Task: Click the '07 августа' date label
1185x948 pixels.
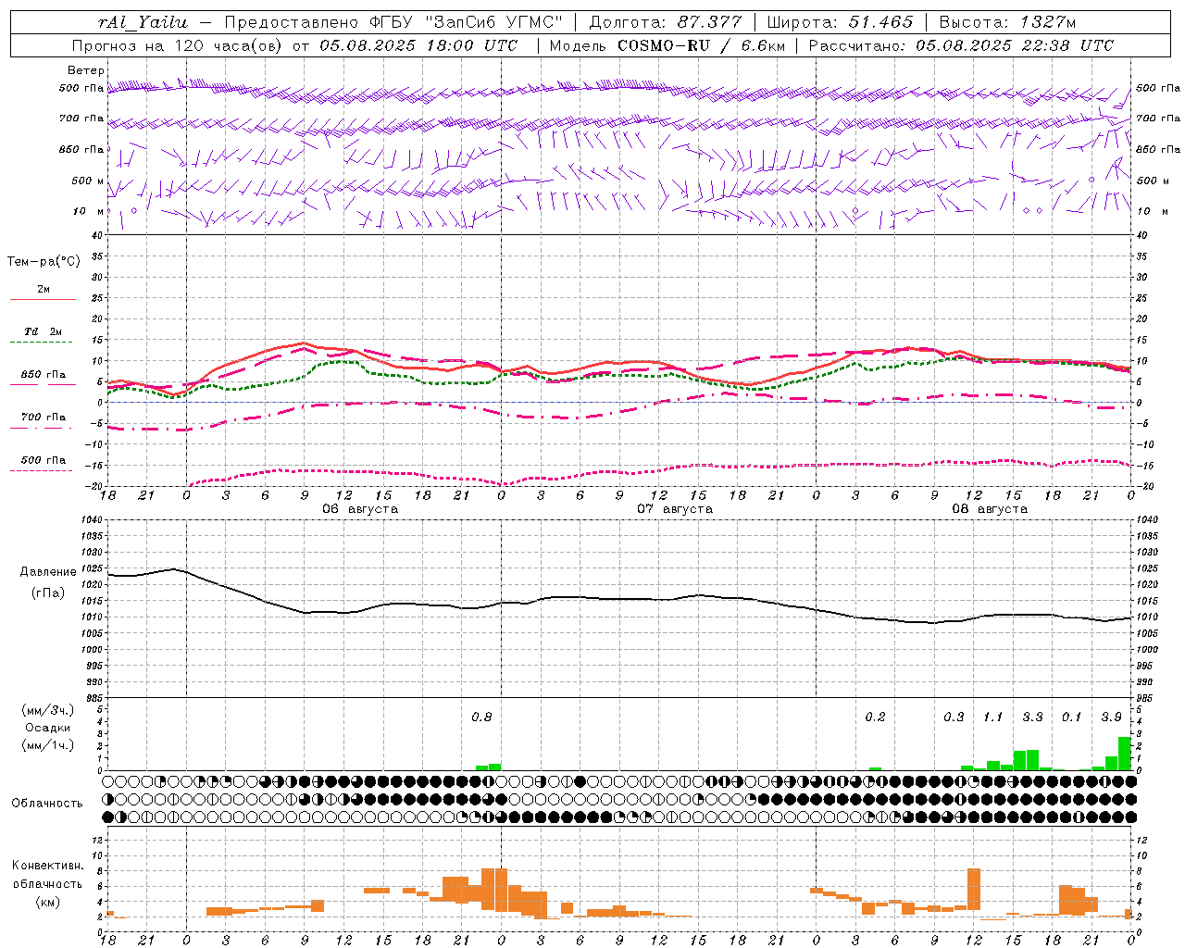Action: (x=675, y=509)
